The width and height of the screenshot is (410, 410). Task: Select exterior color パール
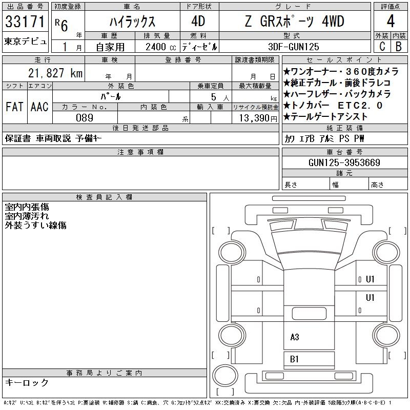[111, 97]
